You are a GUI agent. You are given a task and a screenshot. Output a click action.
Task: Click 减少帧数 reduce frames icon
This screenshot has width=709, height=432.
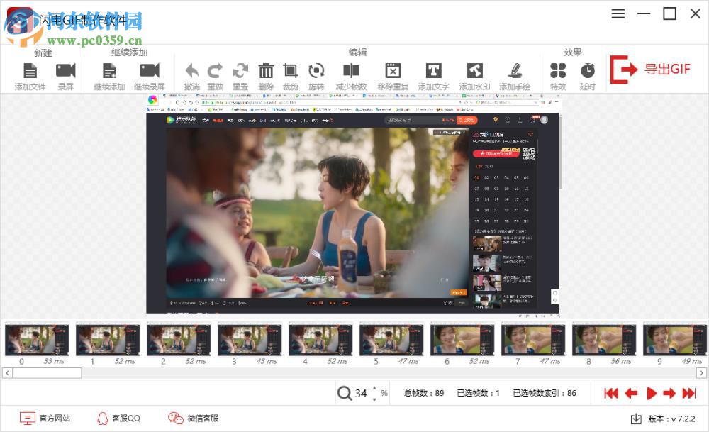pyautogui.click(x=351, y=71)
